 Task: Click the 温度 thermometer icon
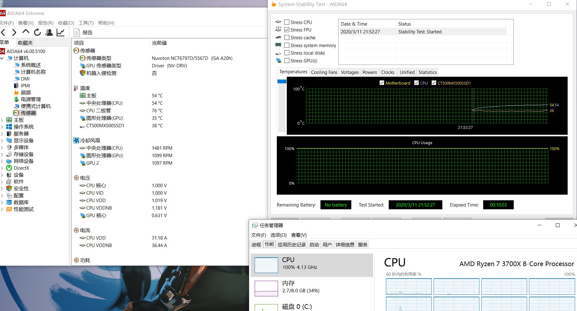[x=76, y=88]
